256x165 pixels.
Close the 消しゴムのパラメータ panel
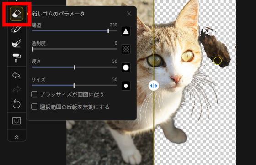(x=129, y=14)
